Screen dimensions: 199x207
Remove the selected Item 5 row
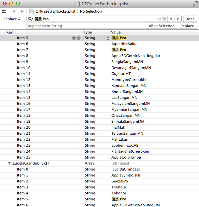(x=79, y=38)
